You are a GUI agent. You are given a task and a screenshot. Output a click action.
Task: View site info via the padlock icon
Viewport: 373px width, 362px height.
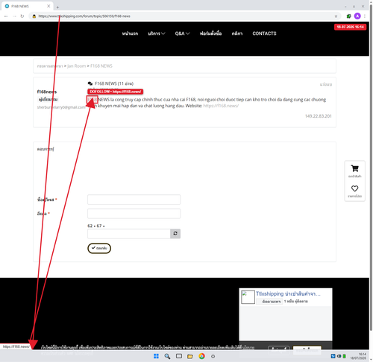tap(34, 16)
